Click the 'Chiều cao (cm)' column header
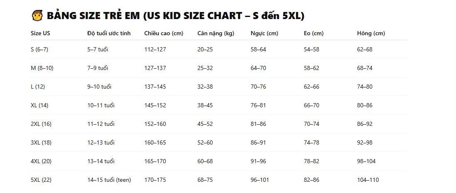The image size is (456, 193). click(164, 33)
